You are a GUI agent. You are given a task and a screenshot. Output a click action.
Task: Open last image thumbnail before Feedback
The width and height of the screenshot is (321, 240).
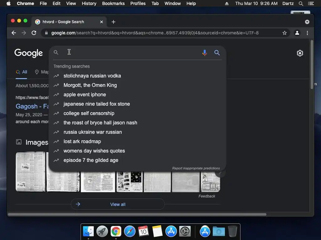(210, 182)
